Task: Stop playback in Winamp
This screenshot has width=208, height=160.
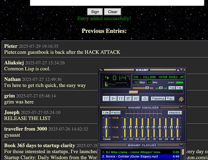Action: click(128, 99)
